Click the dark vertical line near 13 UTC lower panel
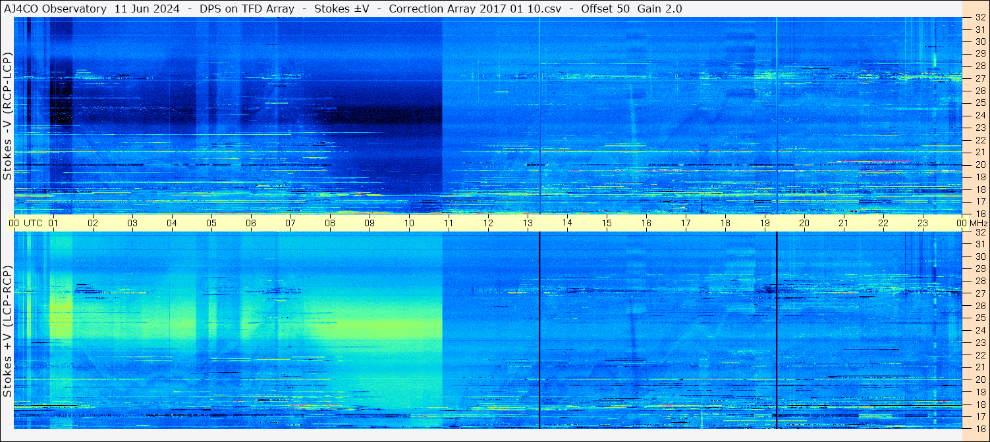Screen dimensions: 990x442 point(539,330)
